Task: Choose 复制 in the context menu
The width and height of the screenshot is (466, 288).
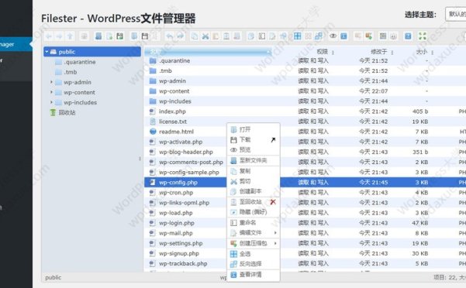Action: (x=254, y=171)
